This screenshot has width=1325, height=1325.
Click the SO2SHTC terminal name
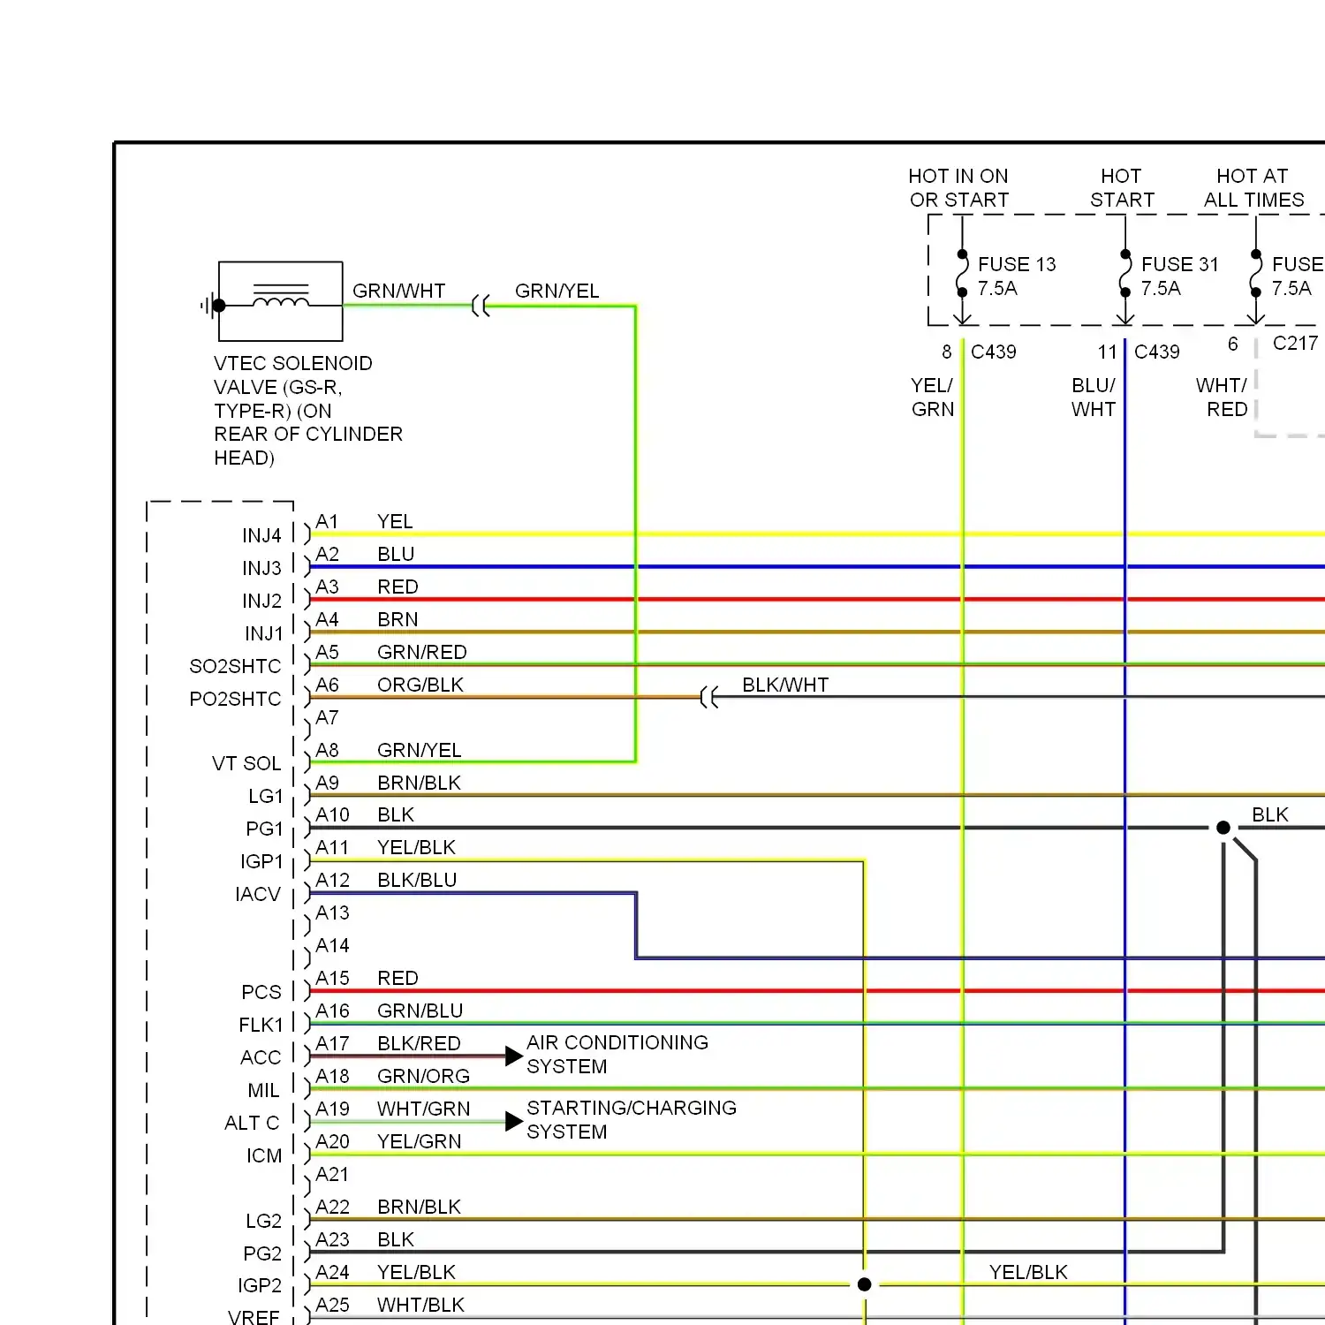click(x=235, y=666)
